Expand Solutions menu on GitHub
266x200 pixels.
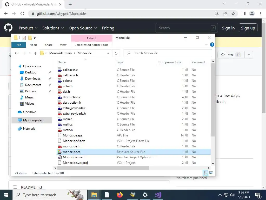pos(53,28)
